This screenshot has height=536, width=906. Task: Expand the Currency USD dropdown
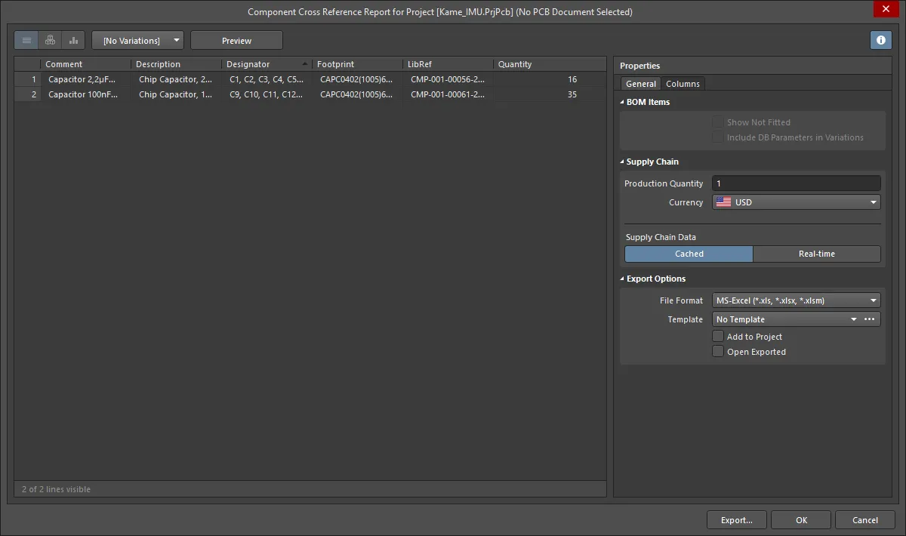click(796, 202)
